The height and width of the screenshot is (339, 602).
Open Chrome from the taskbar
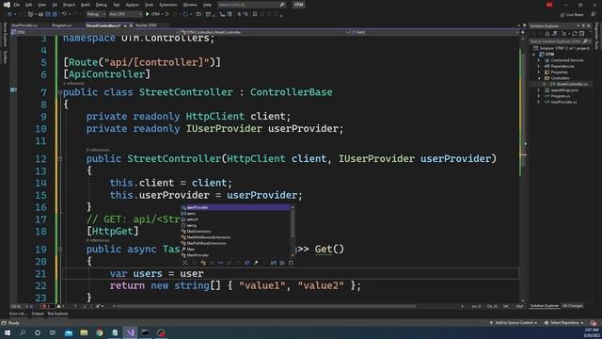click(x=100, y=332)
